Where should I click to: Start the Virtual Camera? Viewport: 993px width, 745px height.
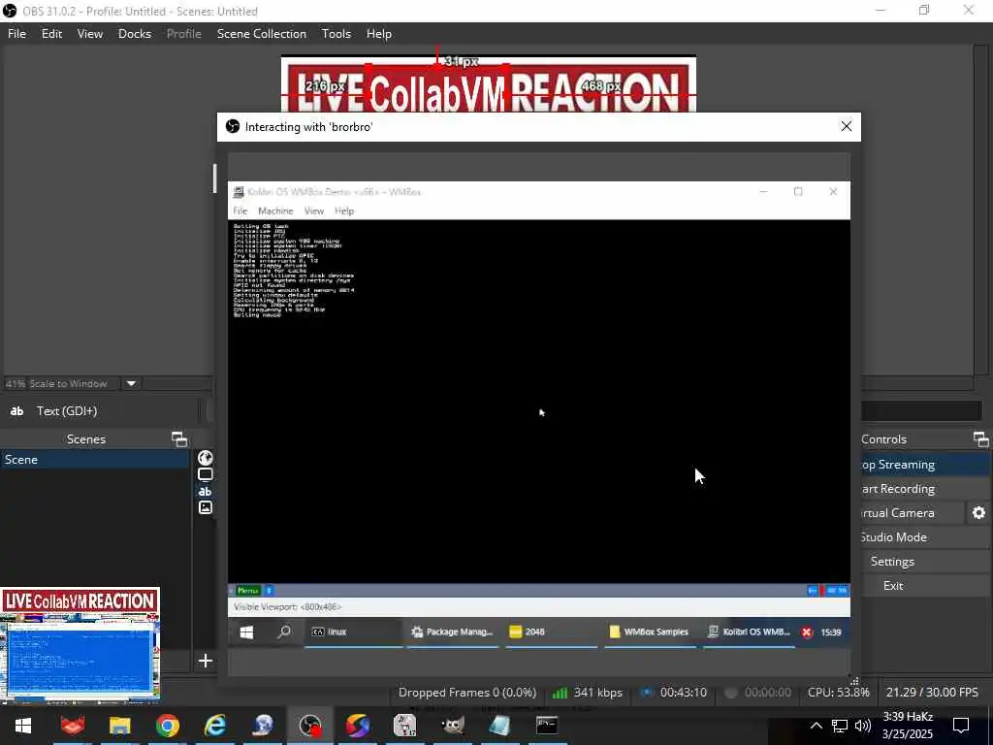click(912, 513)
